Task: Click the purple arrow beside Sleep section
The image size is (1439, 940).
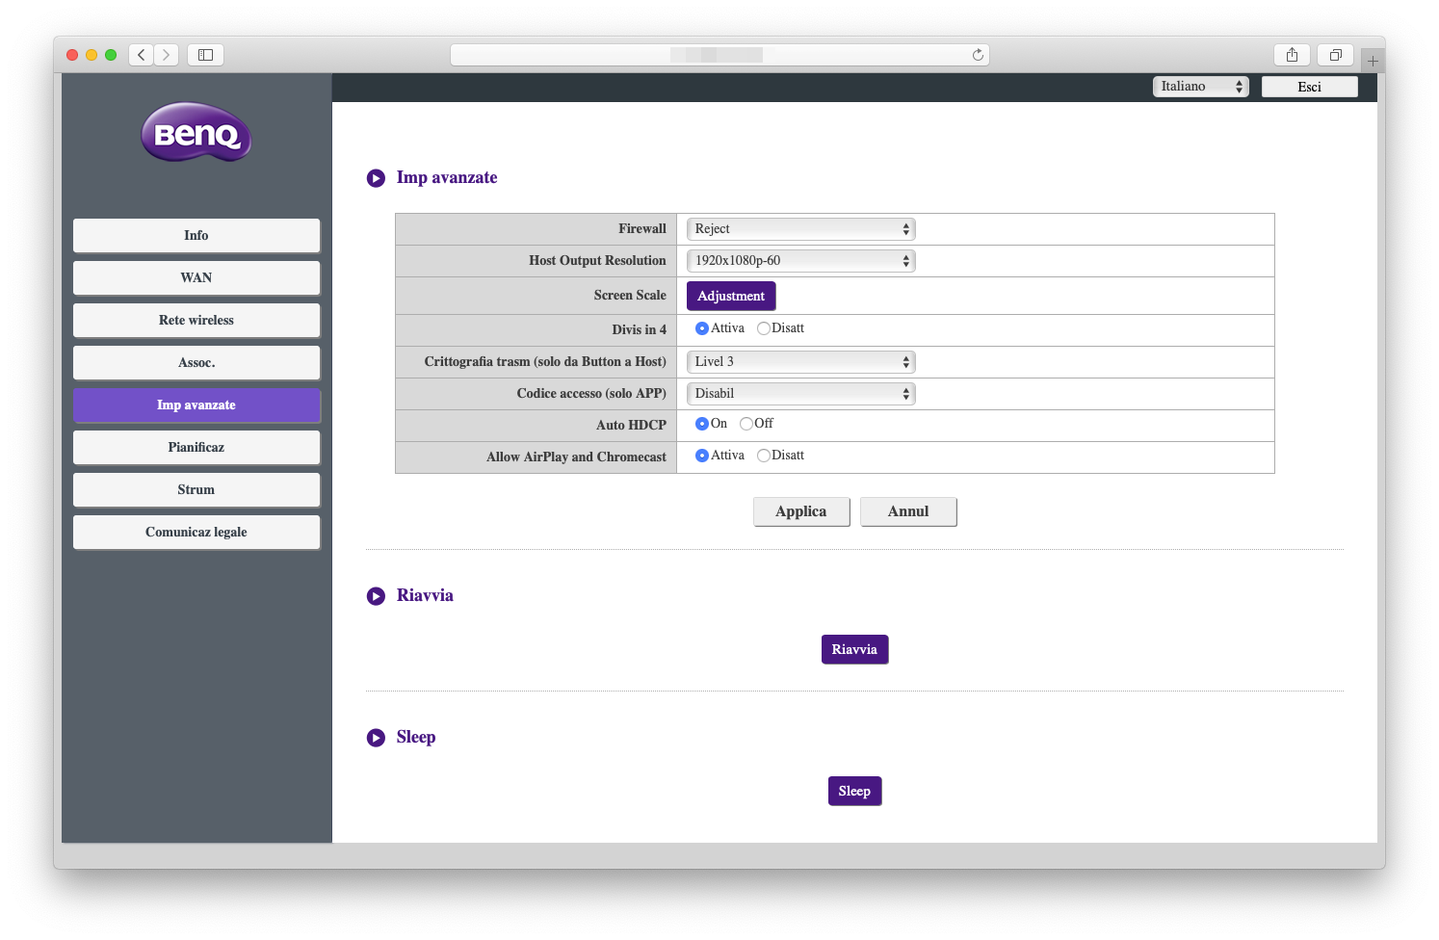Action: point(376,738)
